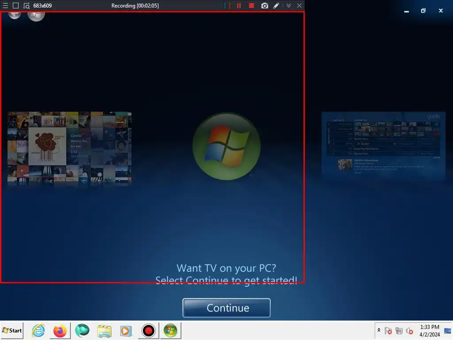This screenshot has width=453, height=340.
Task: Launch Firefox from taskbar
Action: 60,331
